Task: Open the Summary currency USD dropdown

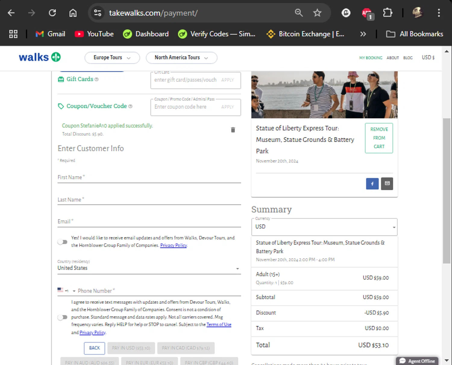Action: (x=324, y=227)
